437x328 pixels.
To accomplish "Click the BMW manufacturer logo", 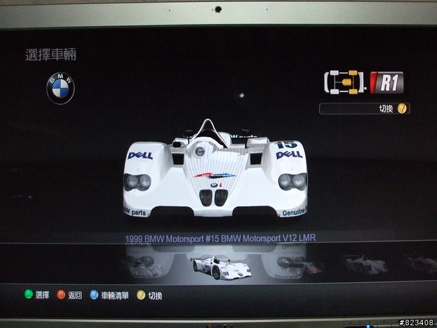I will (x=61, y=89).
